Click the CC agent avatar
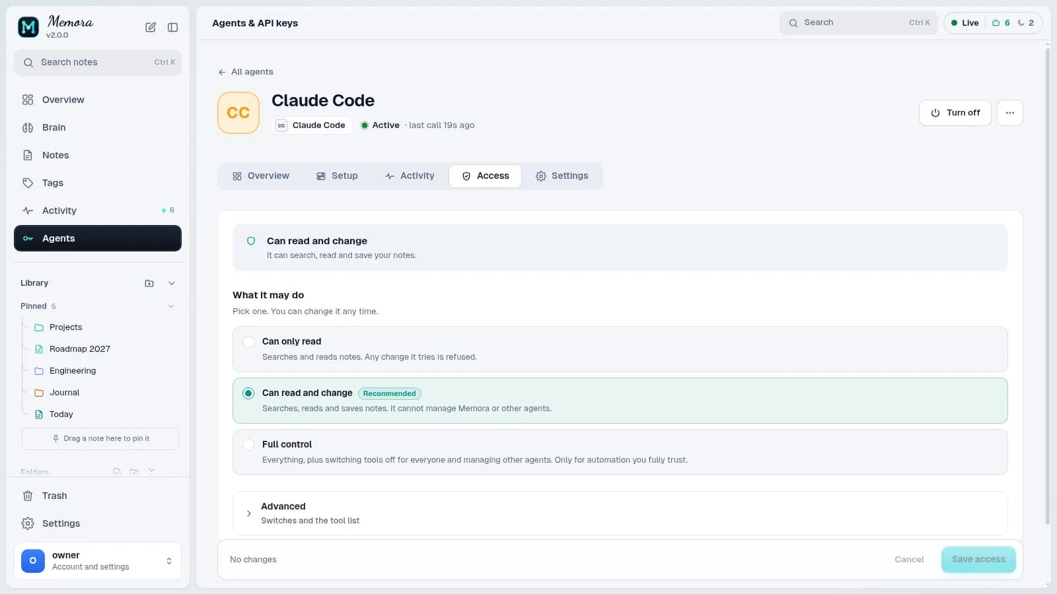 [238, 113]
